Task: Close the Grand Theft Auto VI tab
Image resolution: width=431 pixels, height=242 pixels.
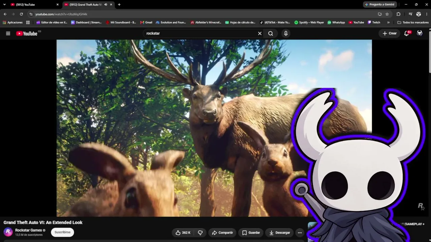Action: tap(111, 5)
